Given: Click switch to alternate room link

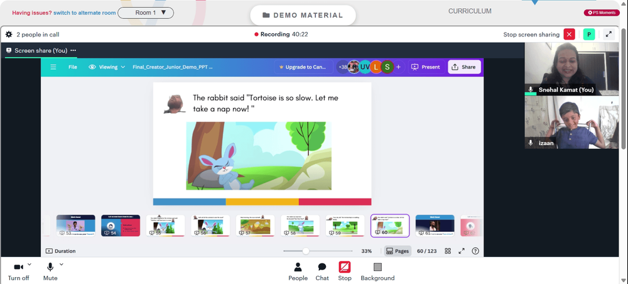Looking at the screenshot, I should (85, 13).
